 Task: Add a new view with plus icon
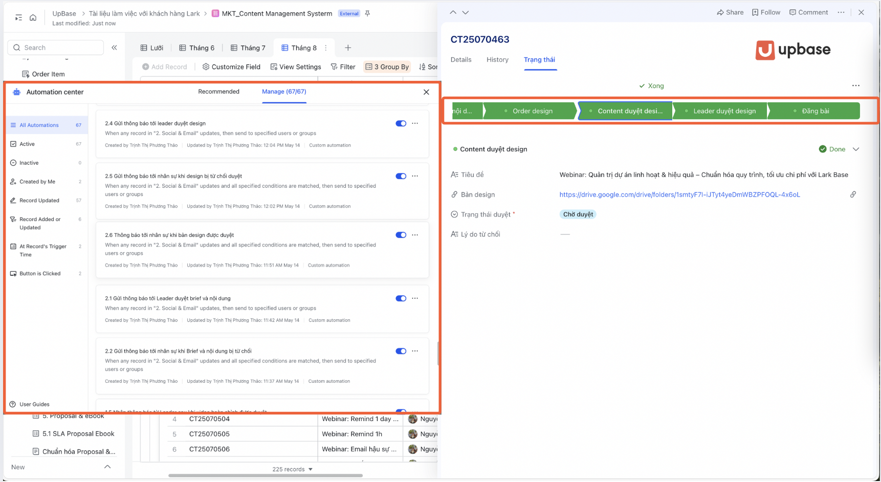[x=348, y=48]
